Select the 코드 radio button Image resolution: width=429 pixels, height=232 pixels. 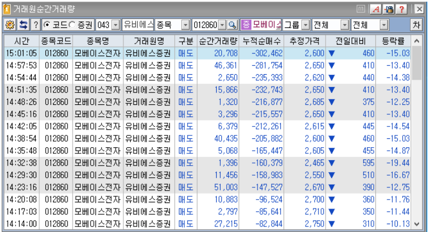click(x=47, y=25)
